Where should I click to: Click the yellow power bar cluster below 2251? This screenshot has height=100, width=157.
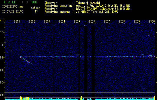[x=24, y=98]
